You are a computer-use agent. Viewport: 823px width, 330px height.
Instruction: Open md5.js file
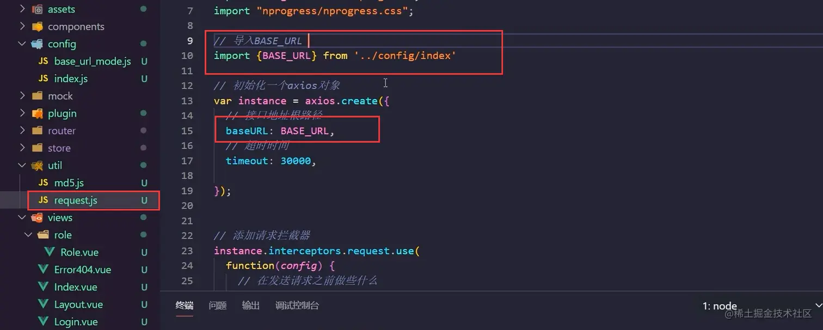tap(69, 182)
